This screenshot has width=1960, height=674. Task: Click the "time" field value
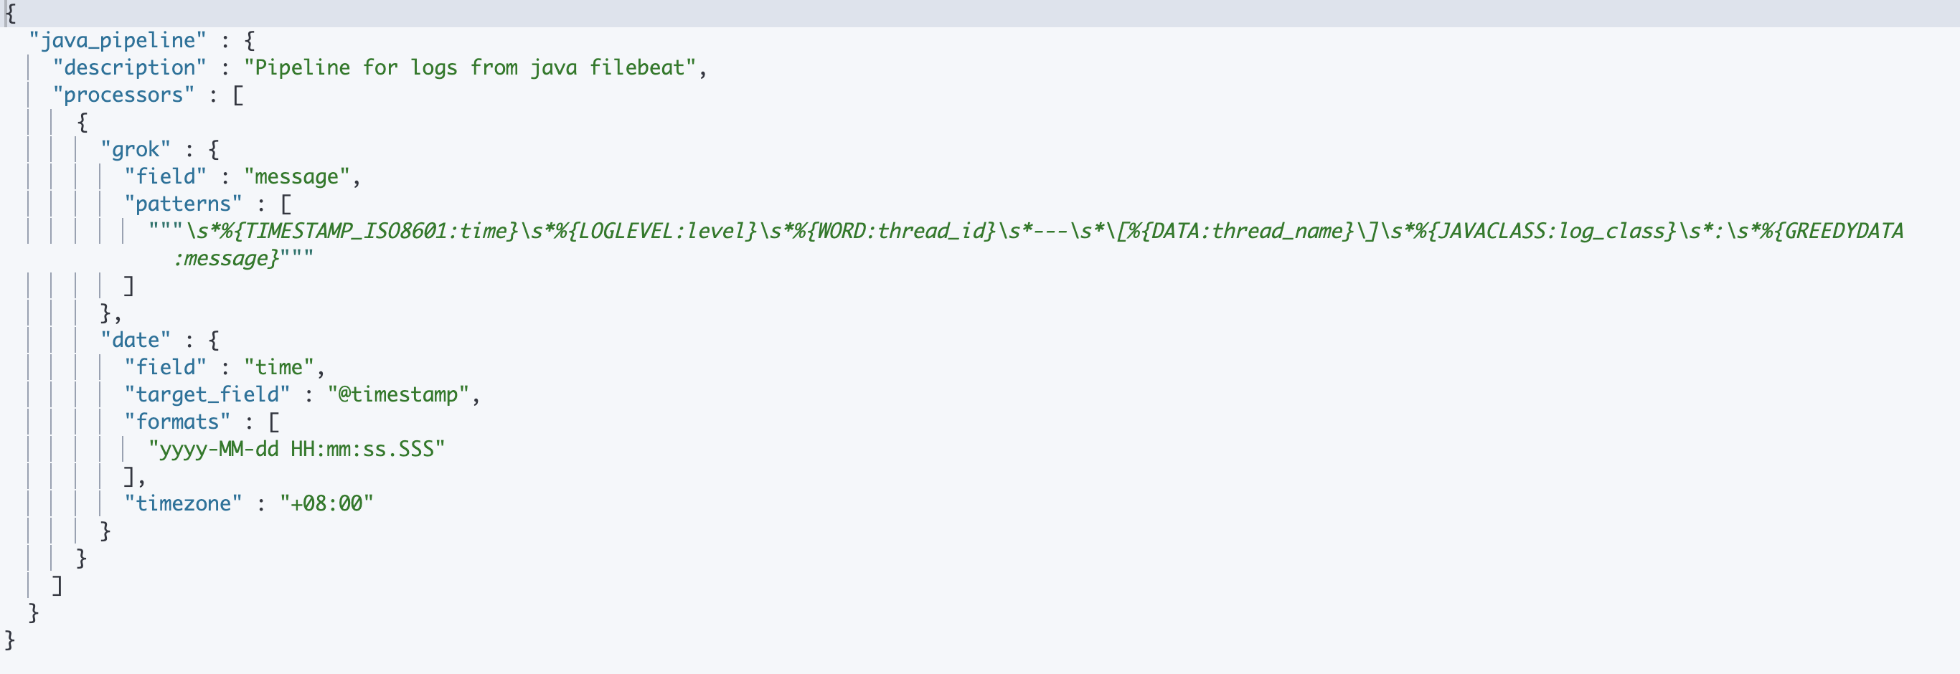[x=278, y=367]
